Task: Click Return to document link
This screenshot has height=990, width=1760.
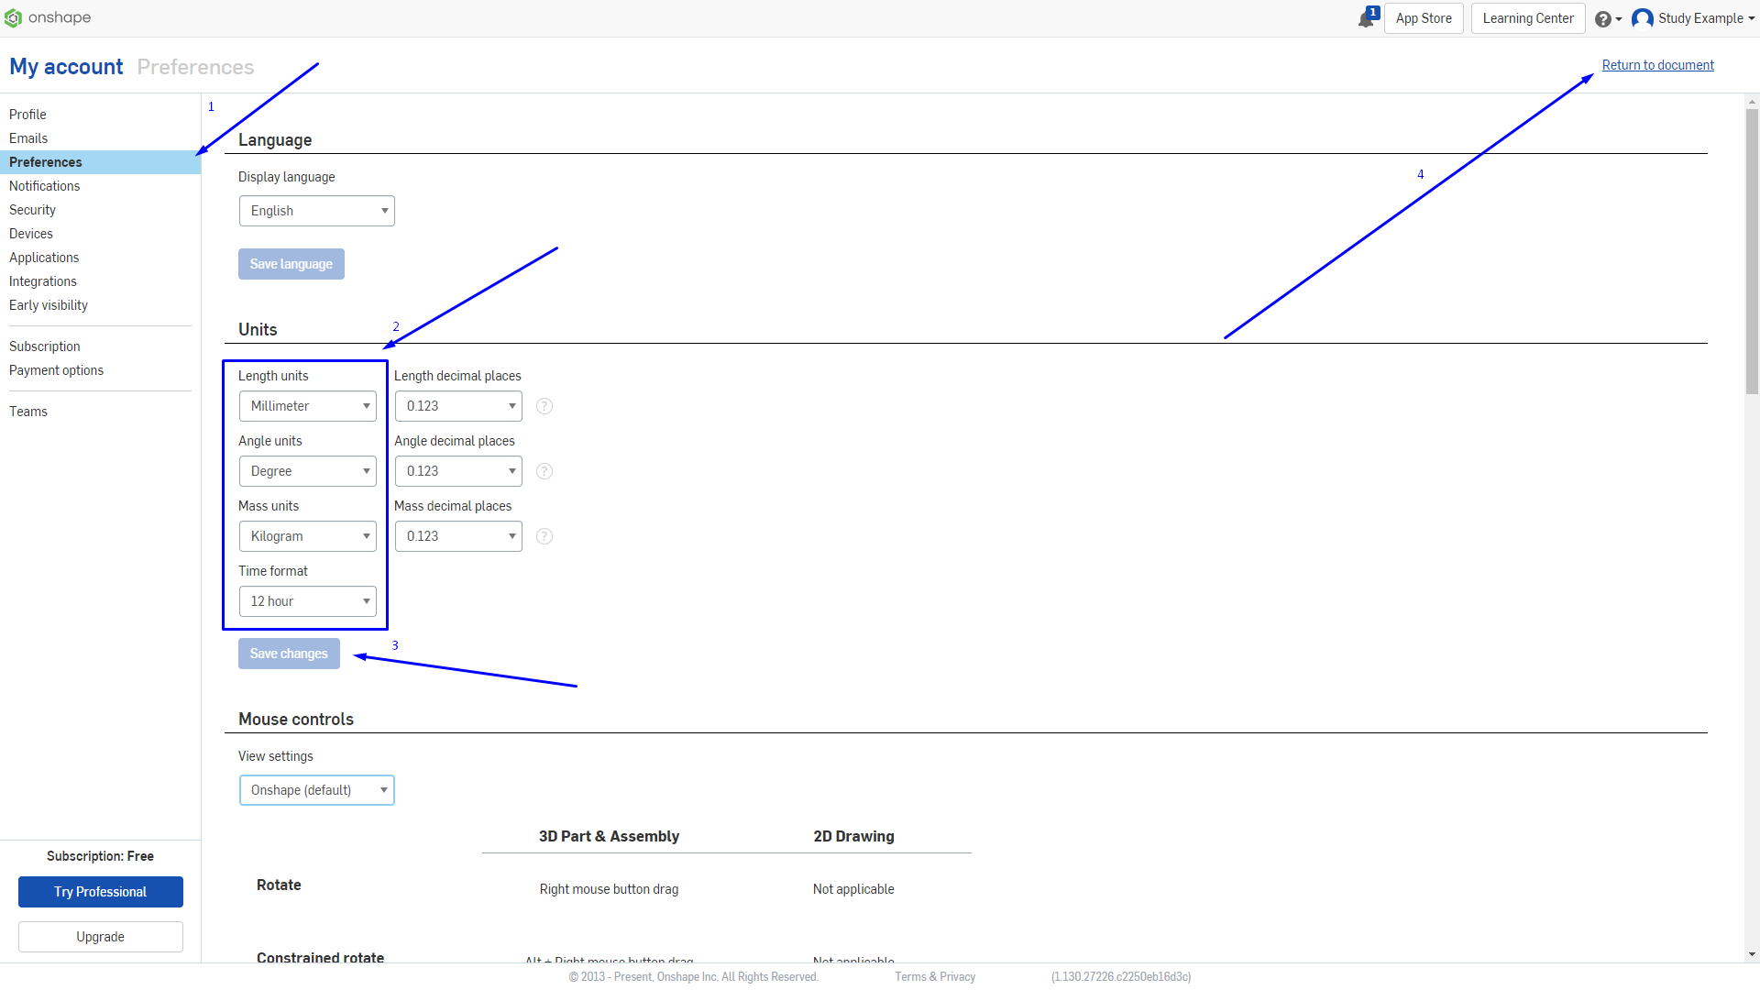Action: click(1658, 65)
